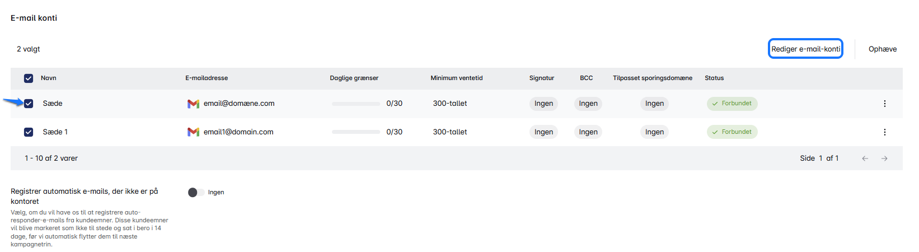Deselect the Sæde row checkbox
919x252 pixels.
click(x=29, y=104)
